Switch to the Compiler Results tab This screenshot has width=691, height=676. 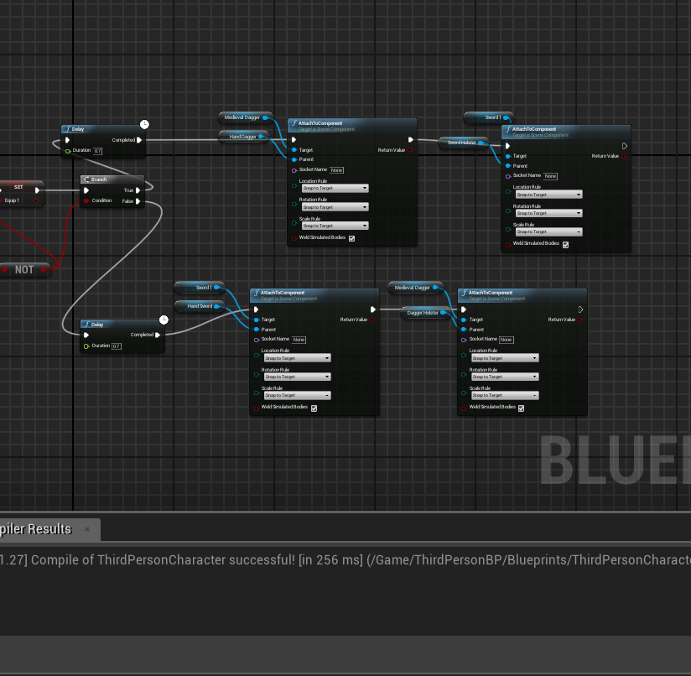(x=35, y=529)
